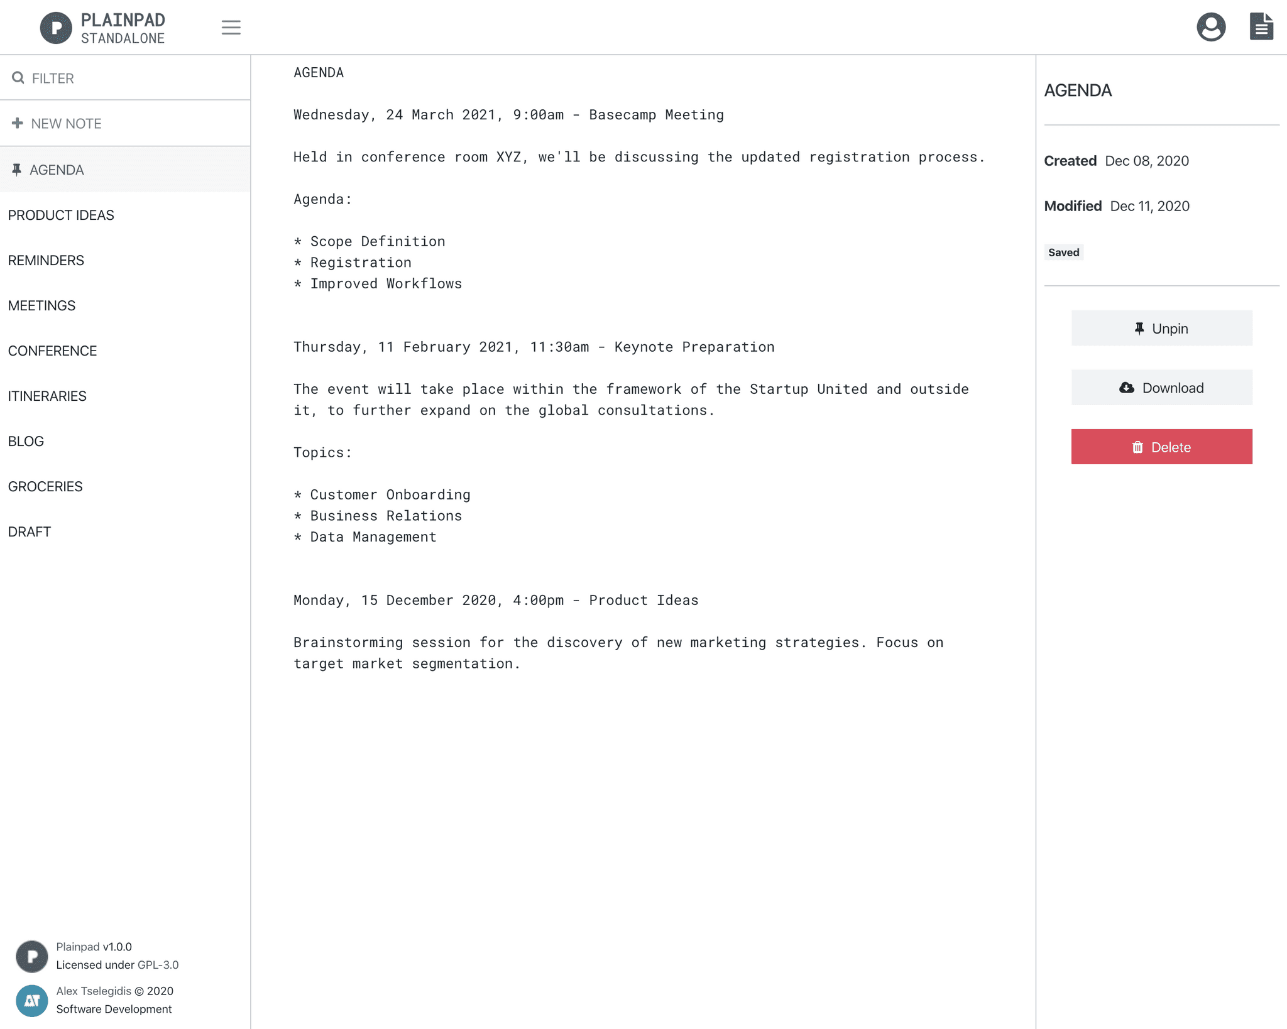This screenshot has height=1029, width=1287.
Task: Select the BLOG note category item
Action: point(25,441)
